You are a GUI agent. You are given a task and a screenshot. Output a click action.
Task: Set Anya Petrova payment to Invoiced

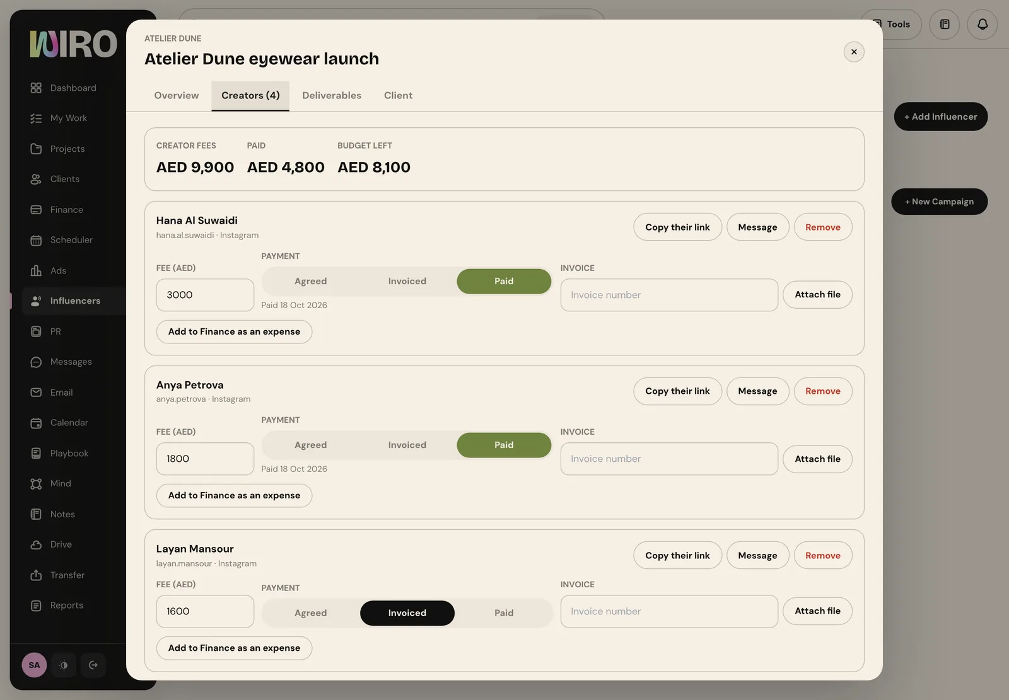click(x=407, y=445)
